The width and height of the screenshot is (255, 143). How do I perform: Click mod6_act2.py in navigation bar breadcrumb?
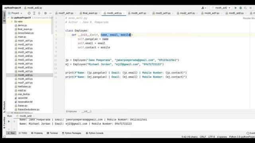pyautogui.click(x=33, y=8)
